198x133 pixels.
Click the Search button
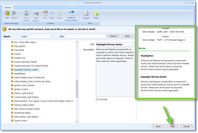(x=113, y=36)
